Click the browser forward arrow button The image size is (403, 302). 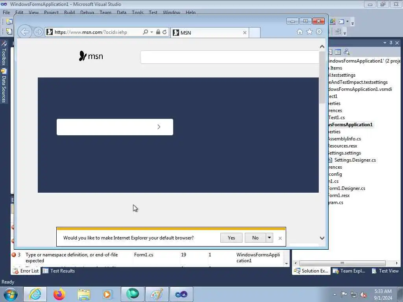point(38,32)
